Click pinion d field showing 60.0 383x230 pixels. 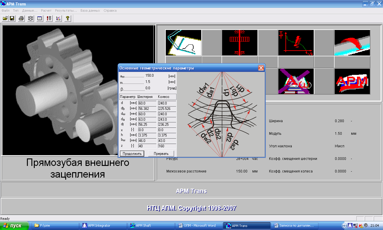(147, 103)
